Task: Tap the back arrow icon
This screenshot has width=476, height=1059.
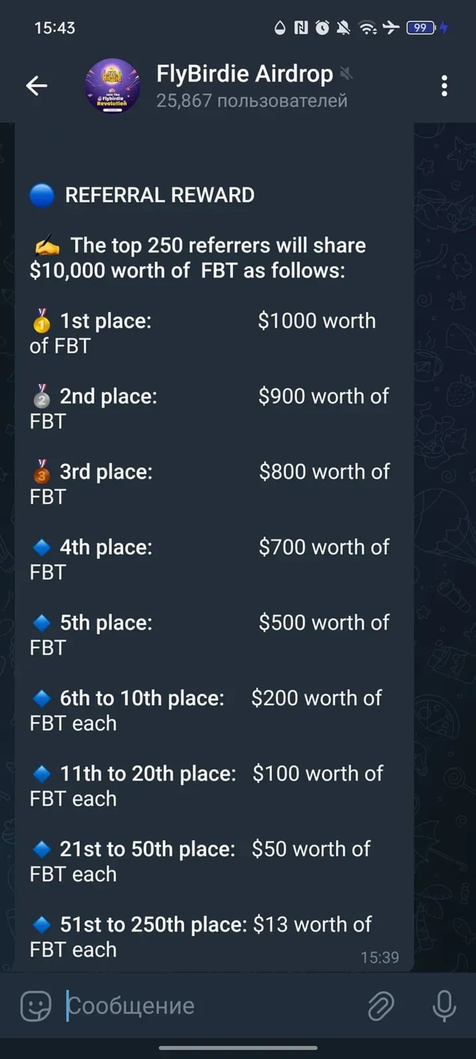Action: coord(37,86)
